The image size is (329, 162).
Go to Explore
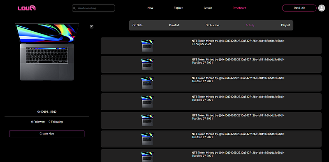coord(178,8)
